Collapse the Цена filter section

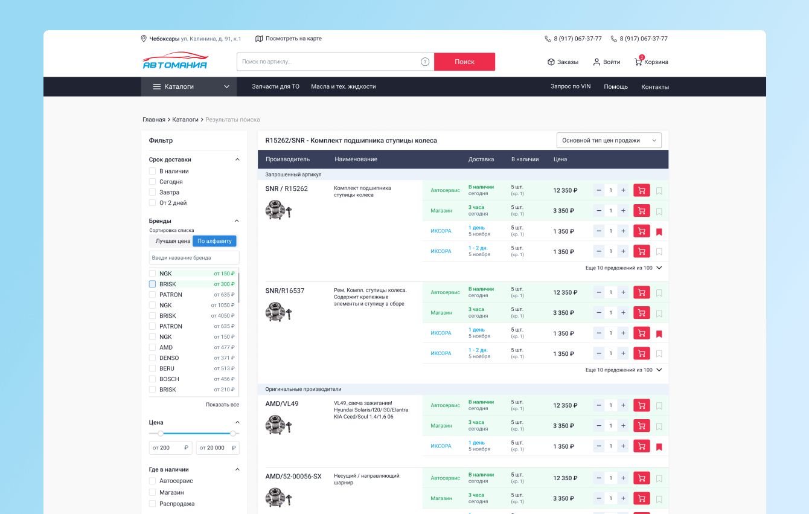point(237,422)
